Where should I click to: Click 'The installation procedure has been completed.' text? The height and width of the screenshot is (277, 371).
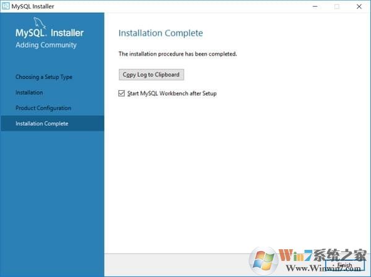[177, 54]
